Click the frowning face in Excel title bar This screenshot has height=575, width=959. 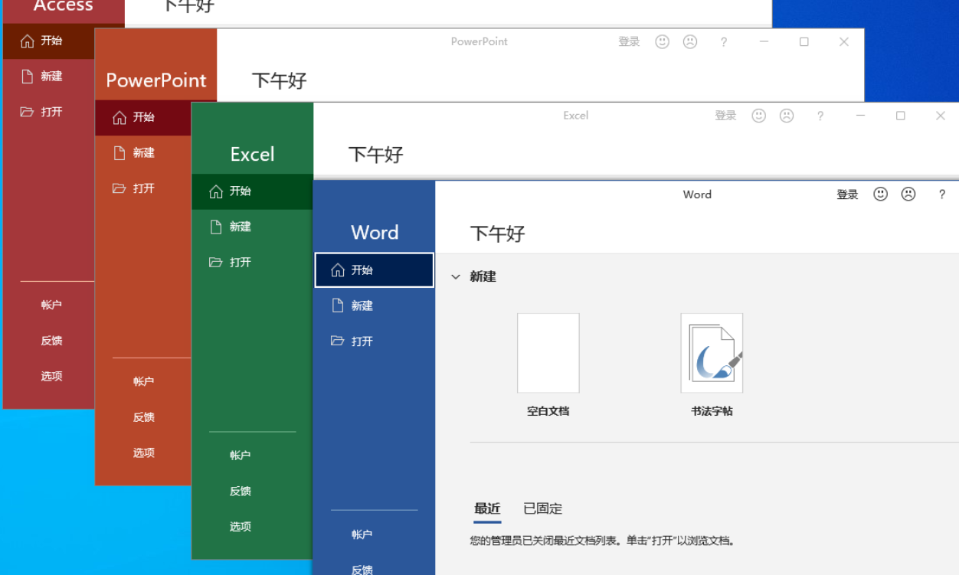(787, 116)
